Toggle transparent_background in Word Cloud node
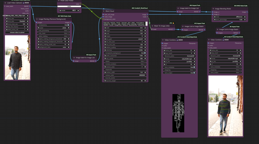The width and height of the screenshot is (259, 144). tap(125, 53)
